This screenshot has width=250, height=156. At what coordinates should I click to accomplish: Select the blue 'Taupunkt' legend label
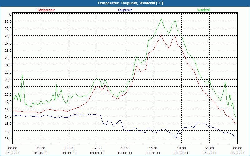point(125,10)
